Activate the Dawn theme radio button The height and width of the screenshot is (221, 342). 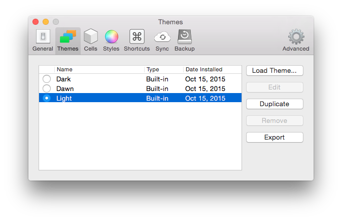click(47, 89)
